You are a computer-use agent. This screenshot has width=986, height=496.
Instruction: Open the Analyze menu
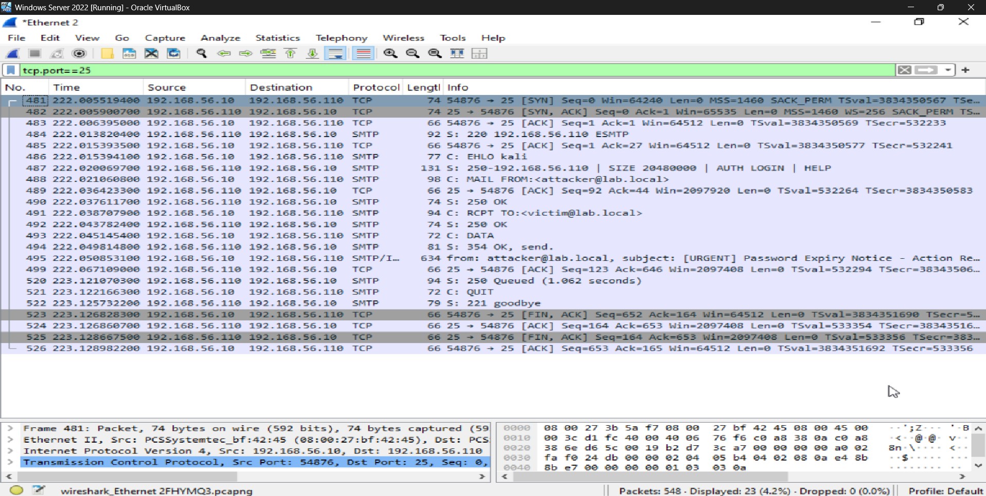click(220, 38)
